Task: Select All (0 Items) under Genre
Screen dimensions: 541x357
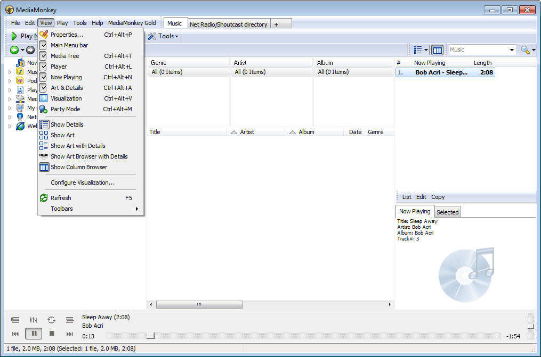Action: coord(188,72)
